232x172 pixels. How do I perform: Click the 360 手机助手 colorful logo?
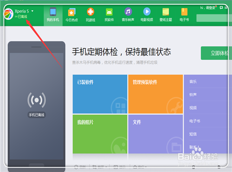coord(9,14)
